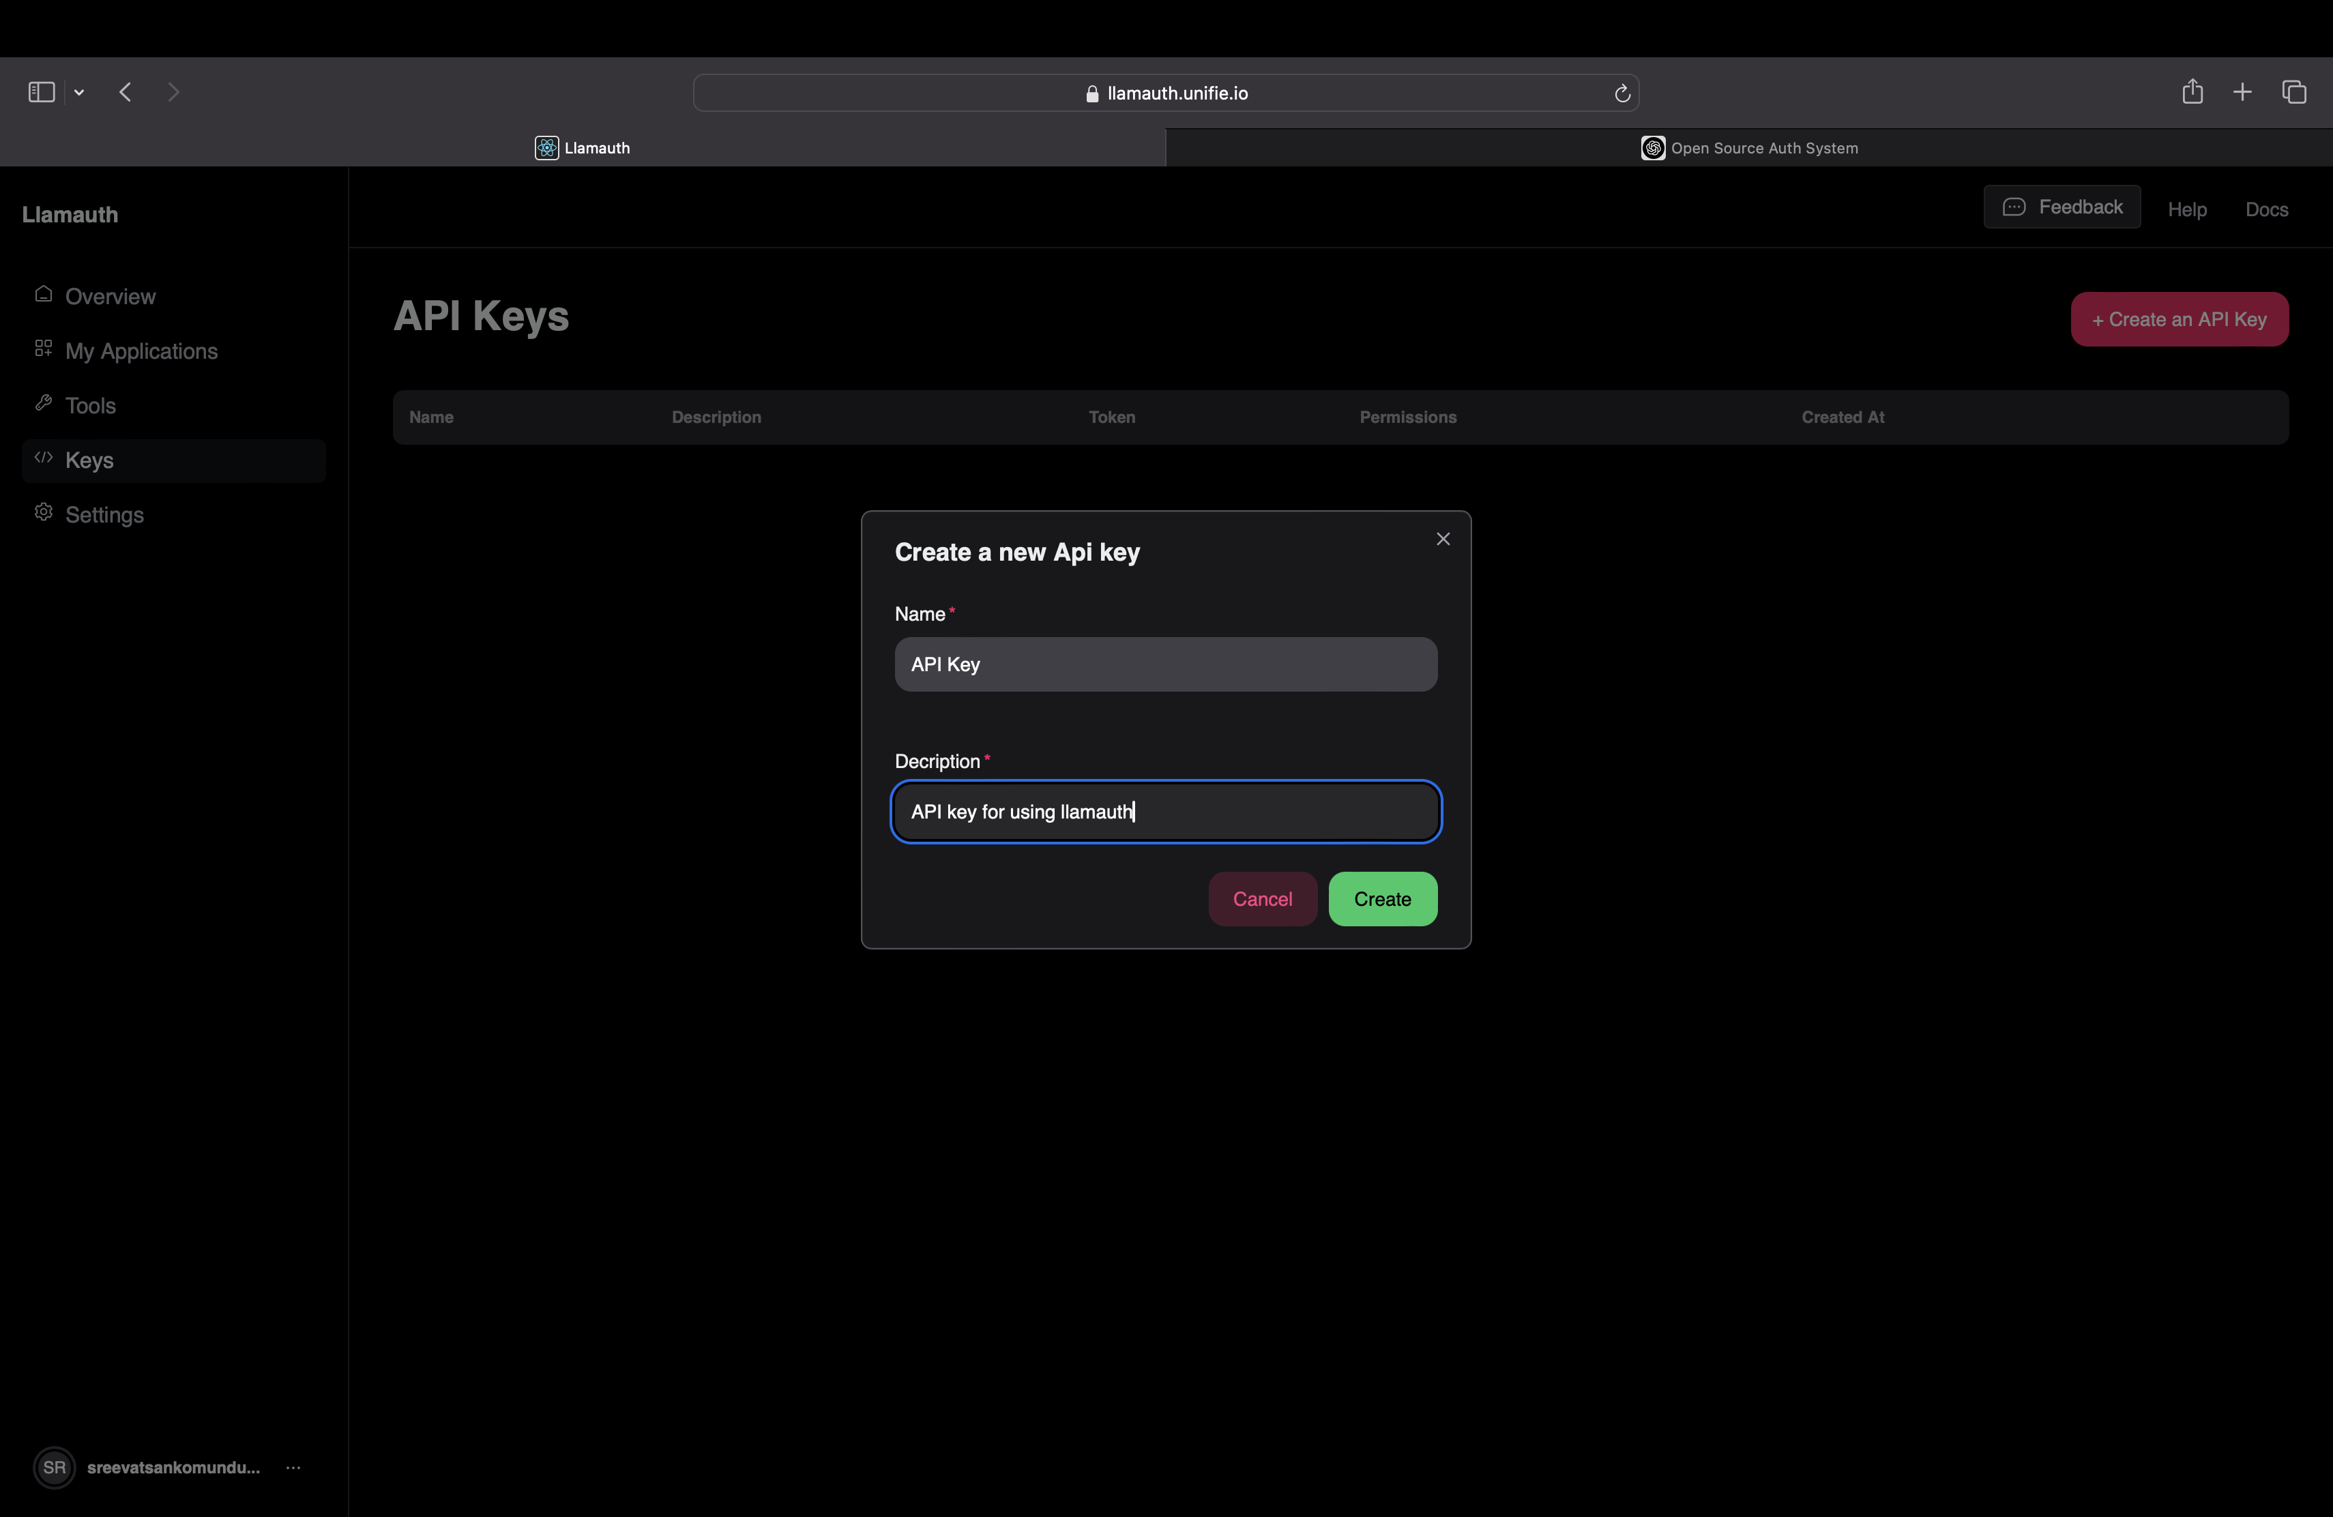Click the My Applications grid icon
This screenshot has height=1517, width=2333.
pyautogui.click(x=43, y=348)
